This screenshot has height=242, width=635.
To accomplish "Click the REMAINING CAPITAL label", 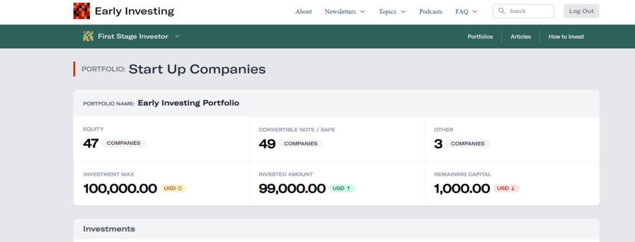I will [463, 175].
